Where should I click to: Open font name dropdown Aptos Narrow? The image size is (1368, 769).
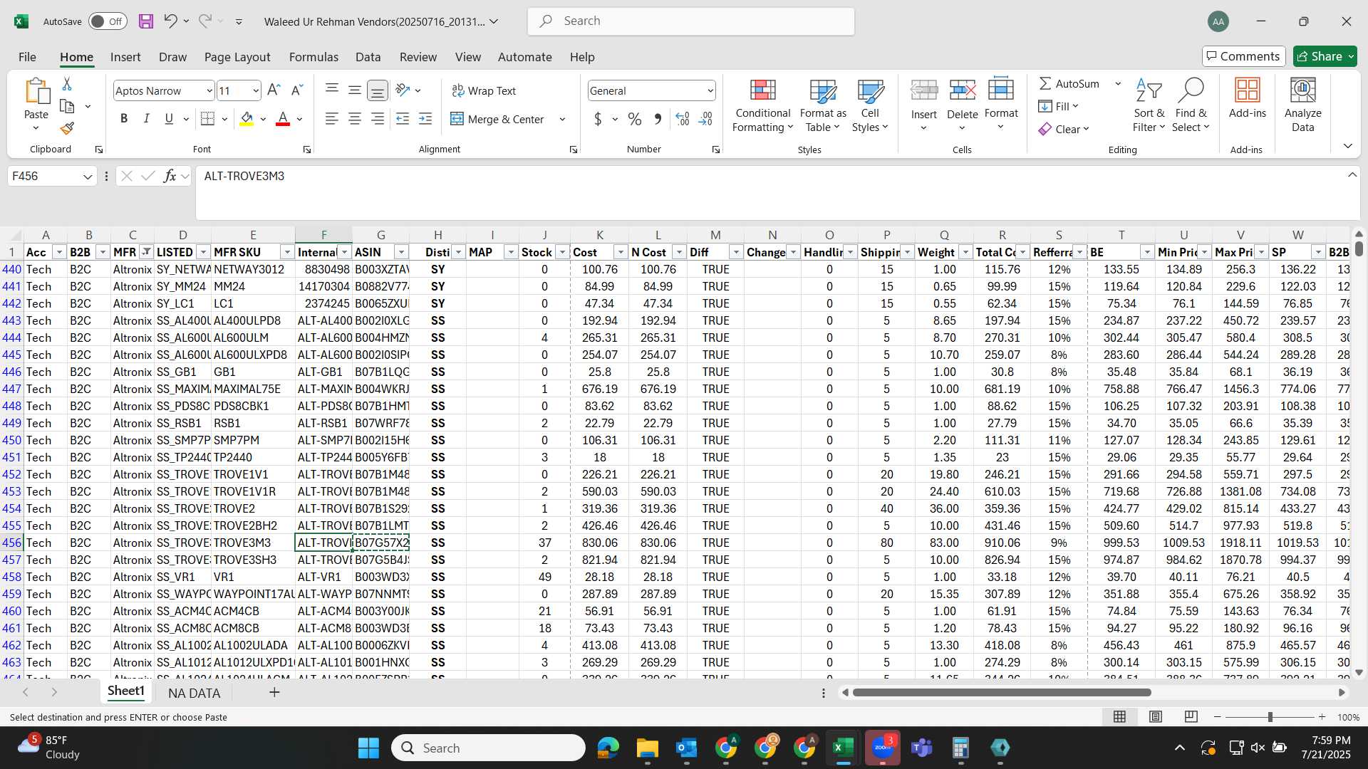[209, 90]
